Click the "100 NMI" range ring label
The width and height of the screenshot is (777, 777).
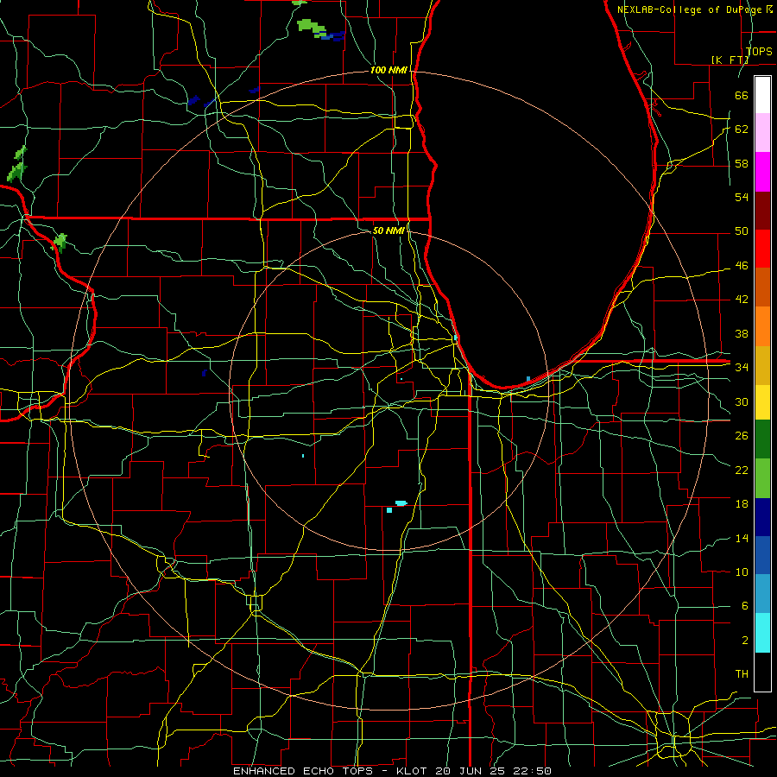pos(388,71)
